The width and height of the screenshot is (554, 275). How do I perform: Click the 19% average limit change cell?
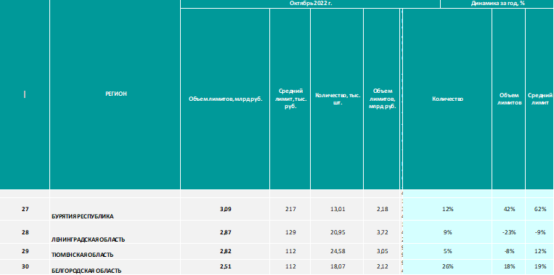pyautogui.click(x=540, y=267)
